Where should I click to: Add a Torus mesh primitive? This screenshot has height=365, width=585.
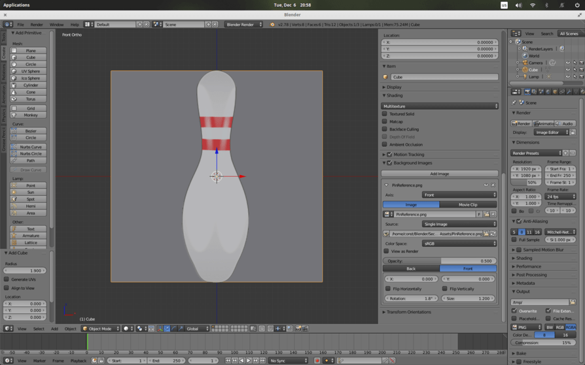(x=30, y=99)
